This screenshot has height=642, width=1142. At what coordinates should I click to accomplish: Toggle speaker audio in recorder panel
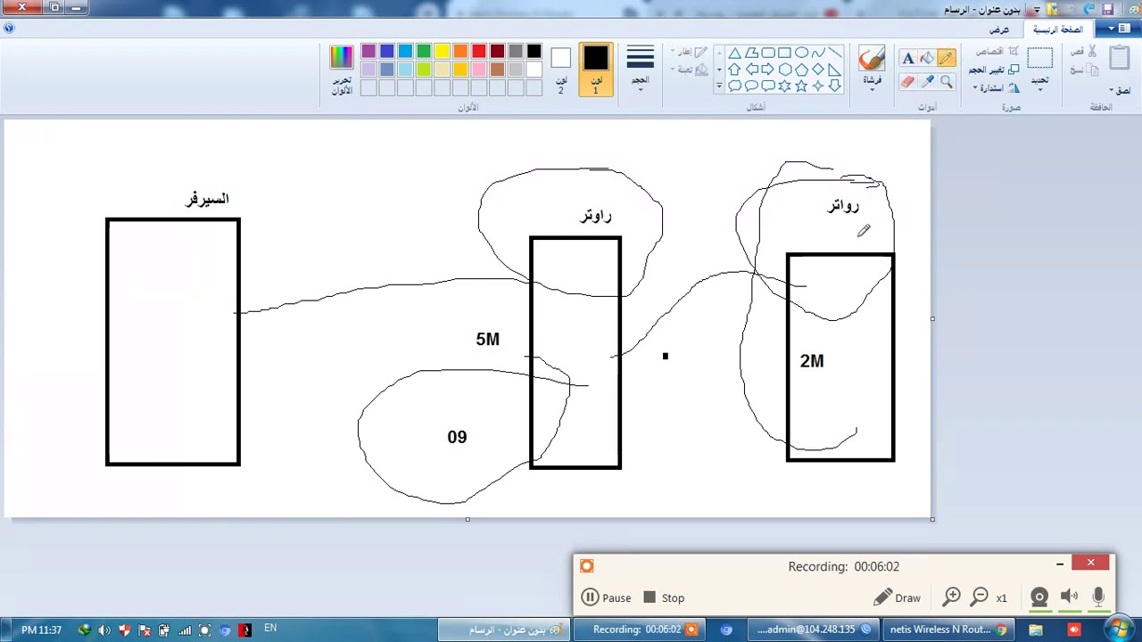click(1069, 597)
